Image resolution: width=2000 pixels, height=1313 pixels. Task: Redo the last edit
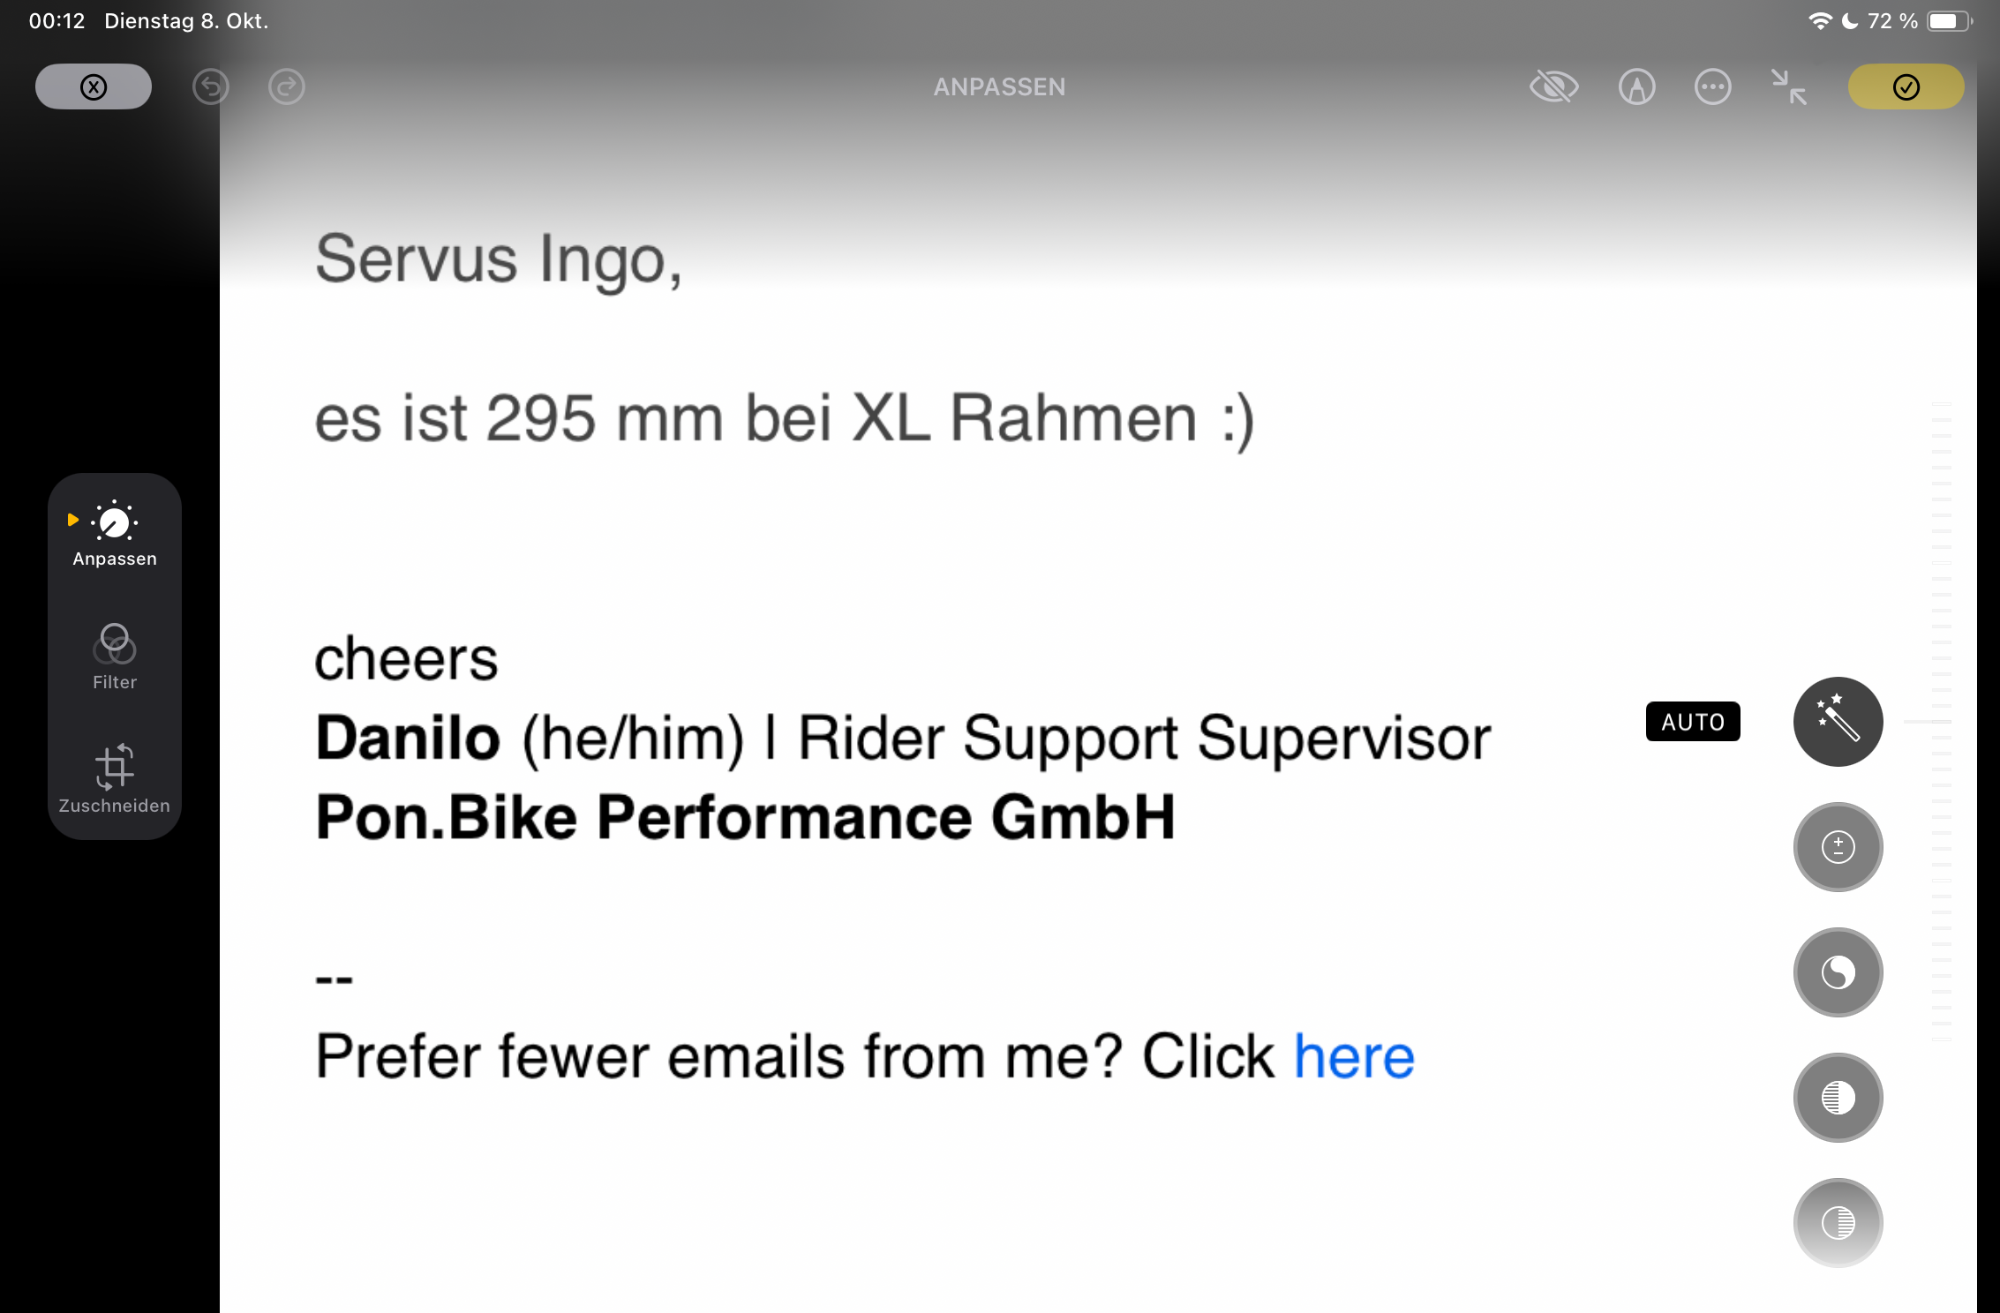coord(287,86)
